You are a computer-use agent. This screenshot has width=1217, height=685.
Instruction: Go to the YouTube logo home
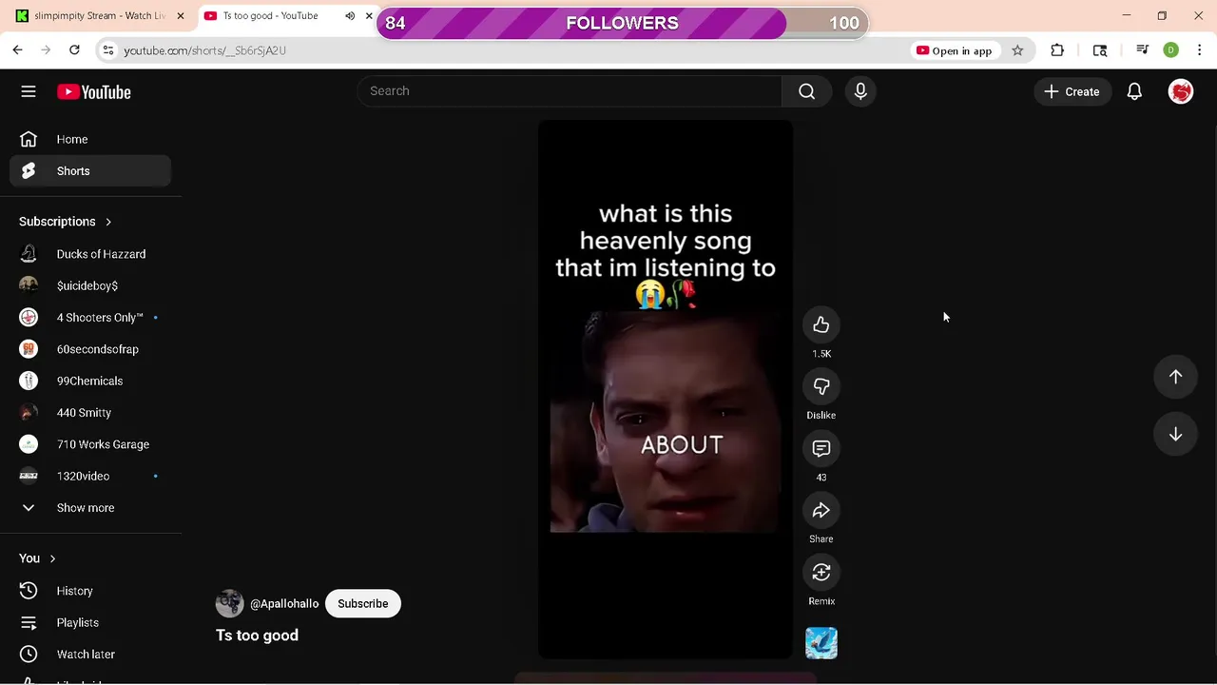pos(93,92)
